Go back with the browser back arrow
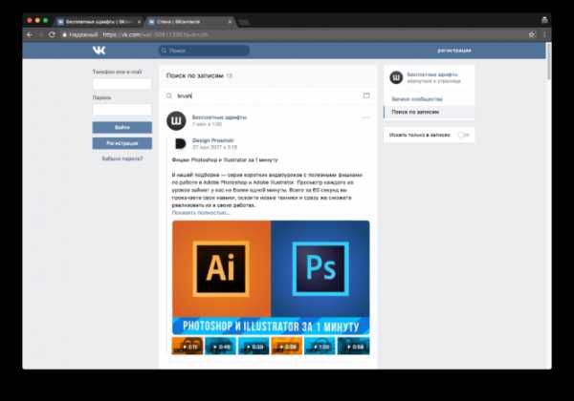This screenshot has width=574, height=401. [x=30, y=34]
